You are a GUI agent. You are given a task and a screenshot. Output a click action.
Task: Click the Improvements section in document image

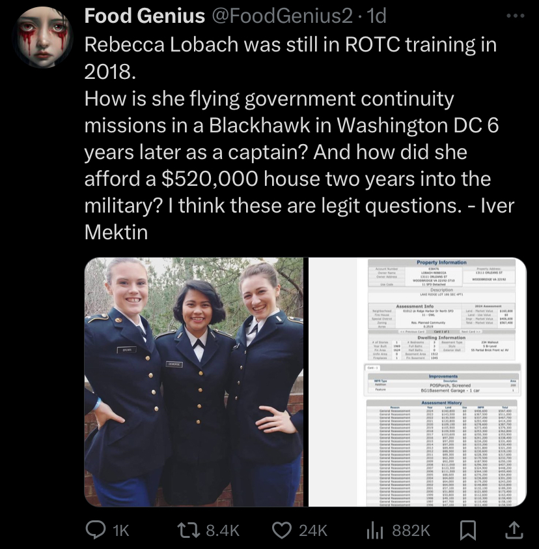pos(443,384)
